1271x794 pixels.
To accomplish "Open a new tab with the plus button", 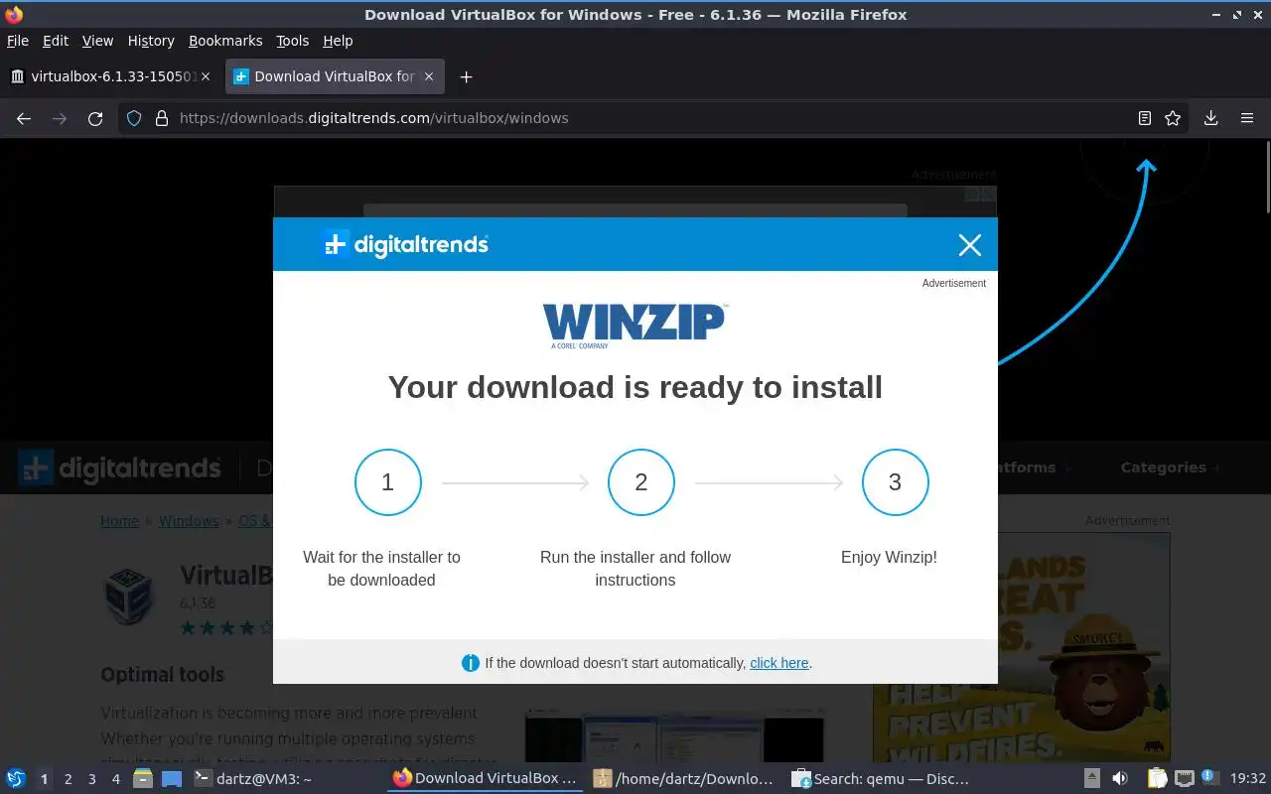I will point(466,76).
